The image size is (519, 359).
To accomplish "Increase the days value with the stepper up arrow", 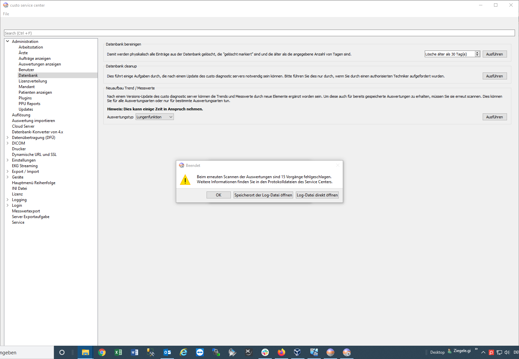I will coord(477,53).
